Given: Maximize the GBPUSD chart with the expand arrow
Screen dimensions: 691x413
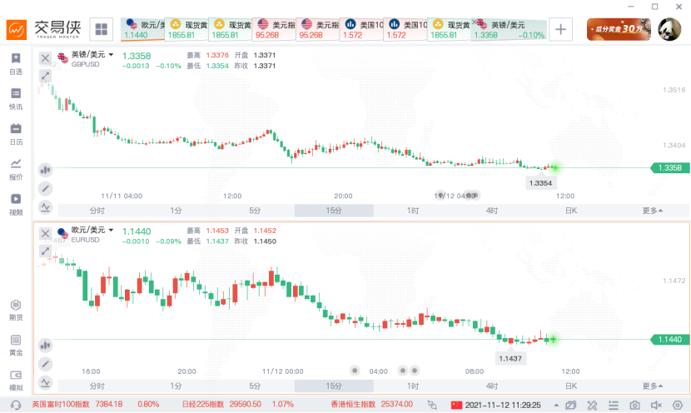Looking at the screenshot, I should (45, 76).
